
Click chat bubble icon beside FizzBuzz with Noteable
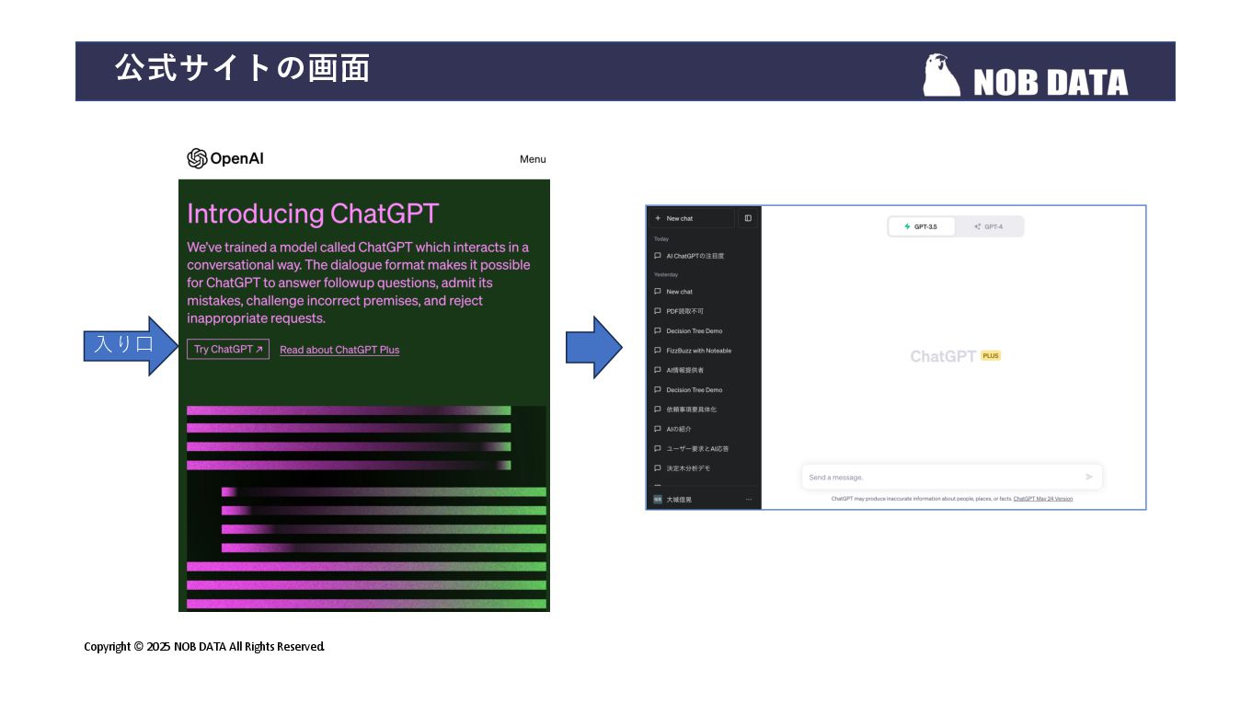(x=657, y=351)
